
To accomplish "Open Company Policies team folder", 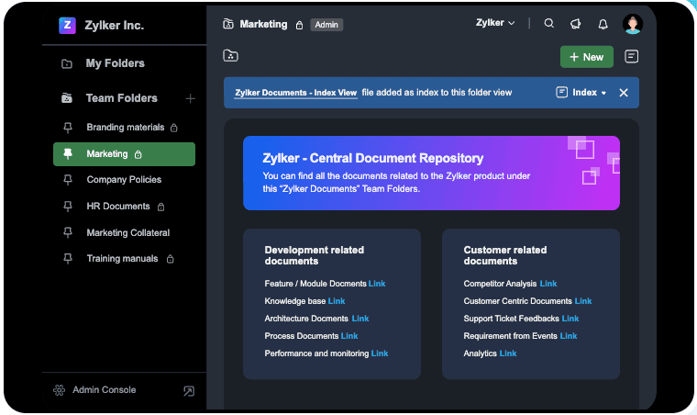I will [124, 180].
